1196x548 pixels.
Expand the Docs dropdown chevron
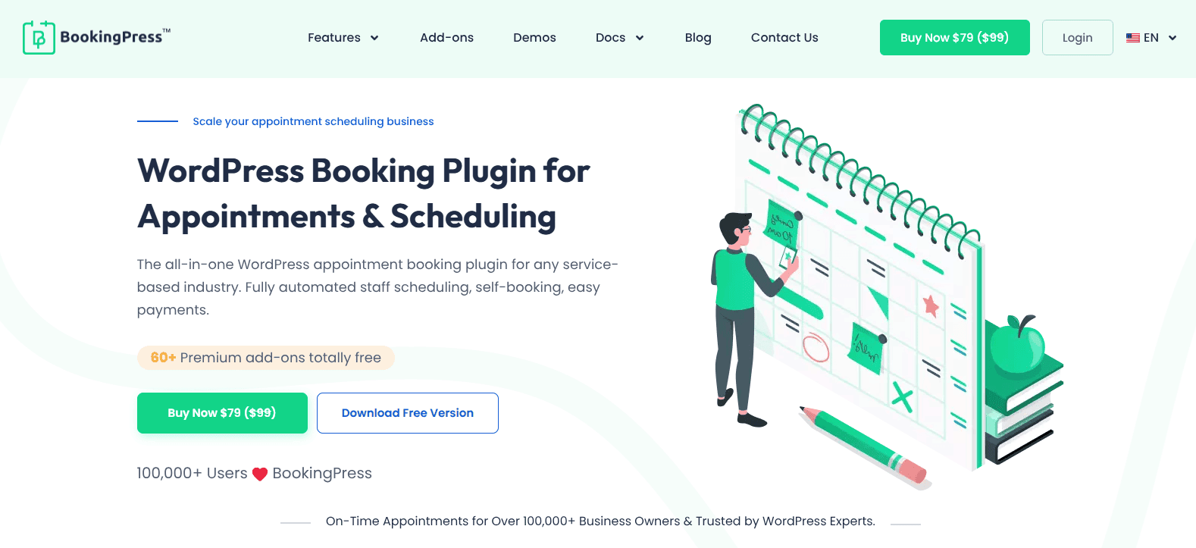pyautogui.click(x=640, y=38)
